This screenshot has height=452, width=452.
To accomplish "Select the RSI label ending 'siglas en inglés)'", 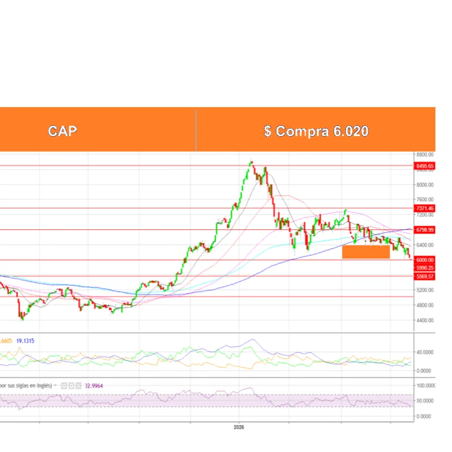I will (26, 386).
